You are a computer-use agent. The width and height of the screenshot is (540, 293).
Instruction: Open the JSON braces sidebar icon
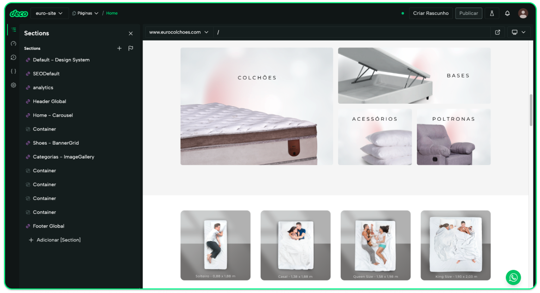[x=13, y=71]
